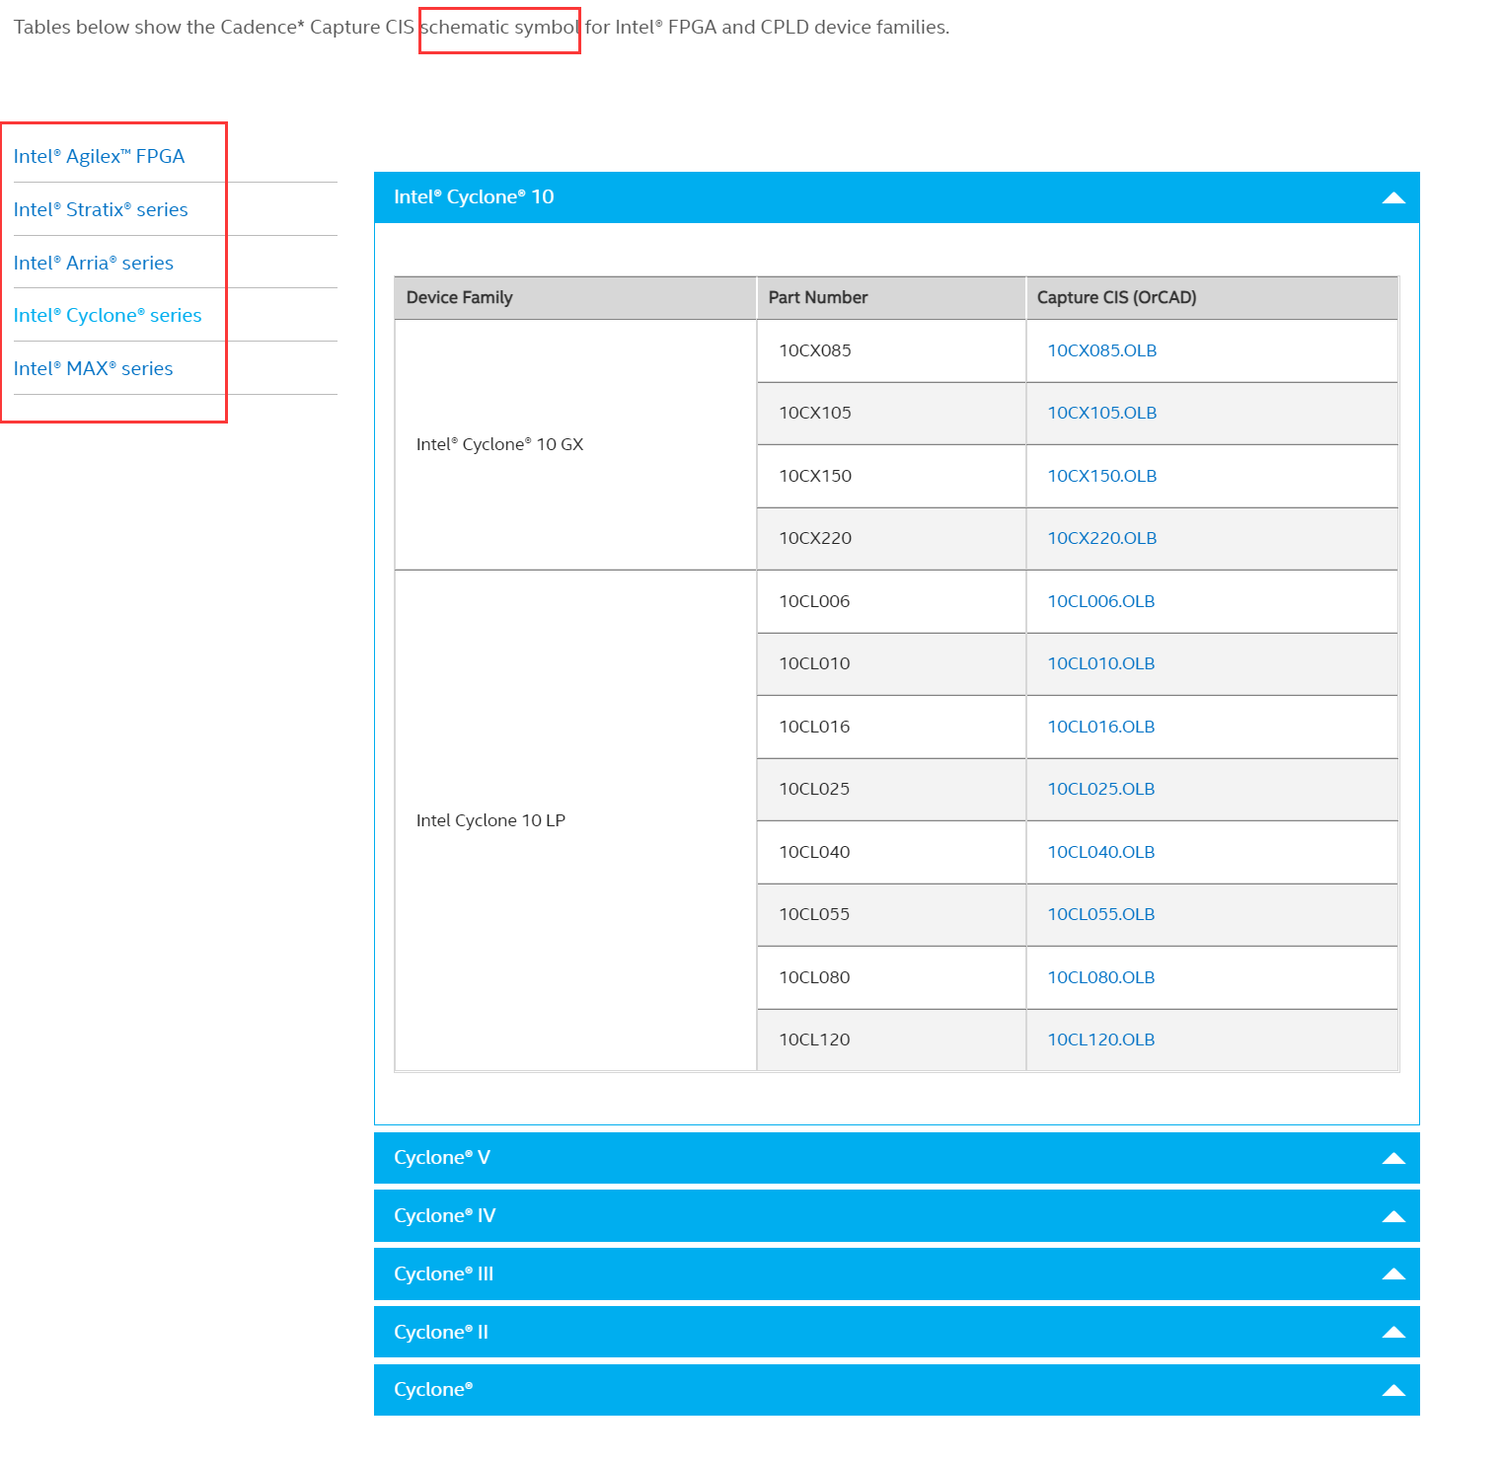Download the 10CL055.OLB symbol file
1504x1464 pixels.
(x=1099, y=914)
